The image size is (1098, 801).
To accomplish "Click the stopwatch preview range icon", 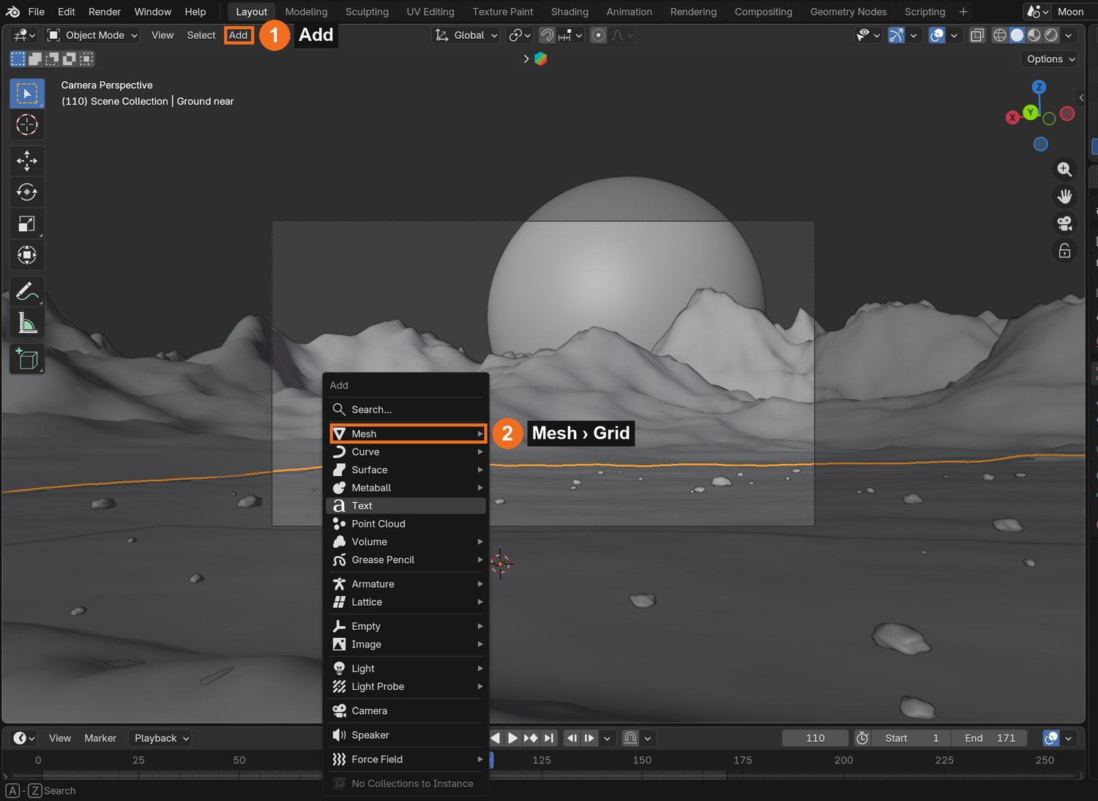I will pyautogui.click(x=862, y=738).
